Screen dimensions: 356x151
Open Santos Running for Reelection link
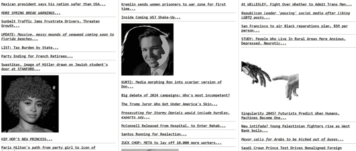pyautogui.click(x=154, y=134)
